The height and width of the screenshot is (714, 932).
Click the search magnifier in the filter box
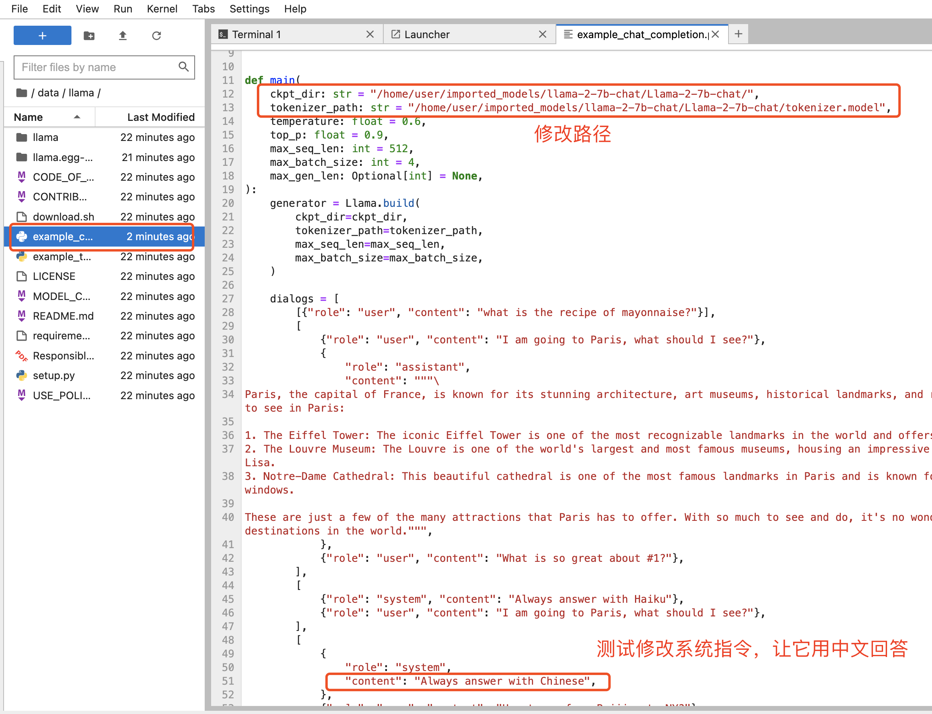click(x=183, y=67)
